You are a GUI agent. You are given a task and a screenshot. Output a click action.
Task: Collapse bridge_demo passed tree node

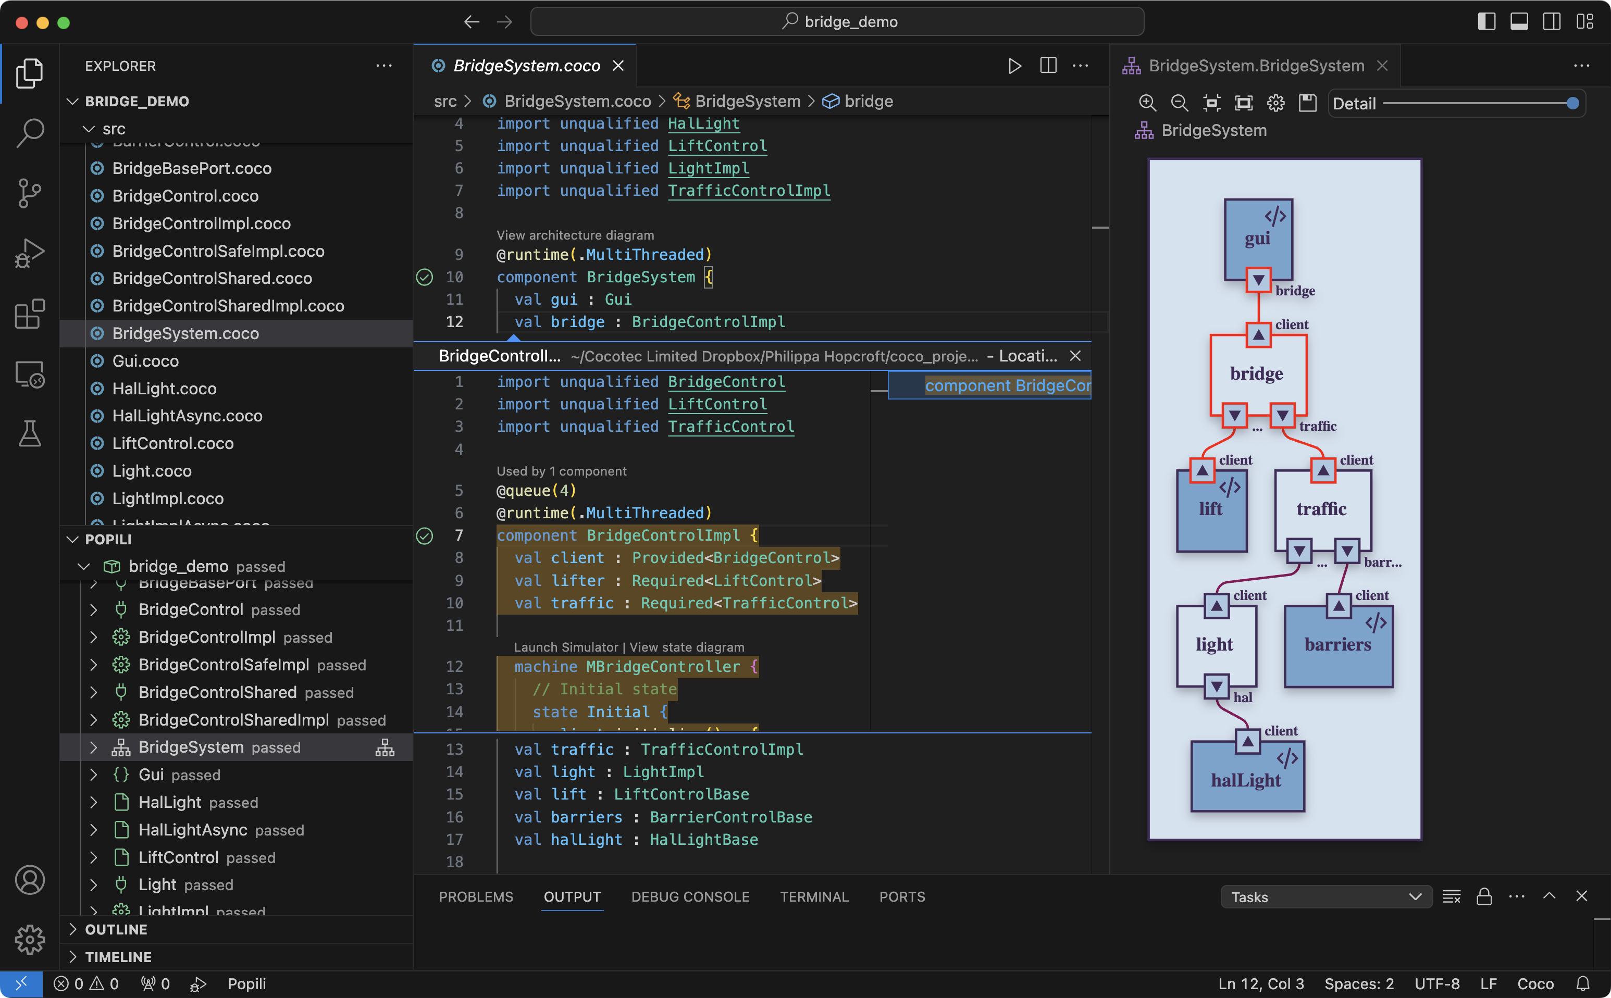(x=84, y=566)
